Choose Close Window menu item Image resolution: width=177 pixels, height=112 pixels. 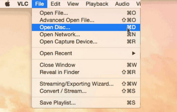86,65
